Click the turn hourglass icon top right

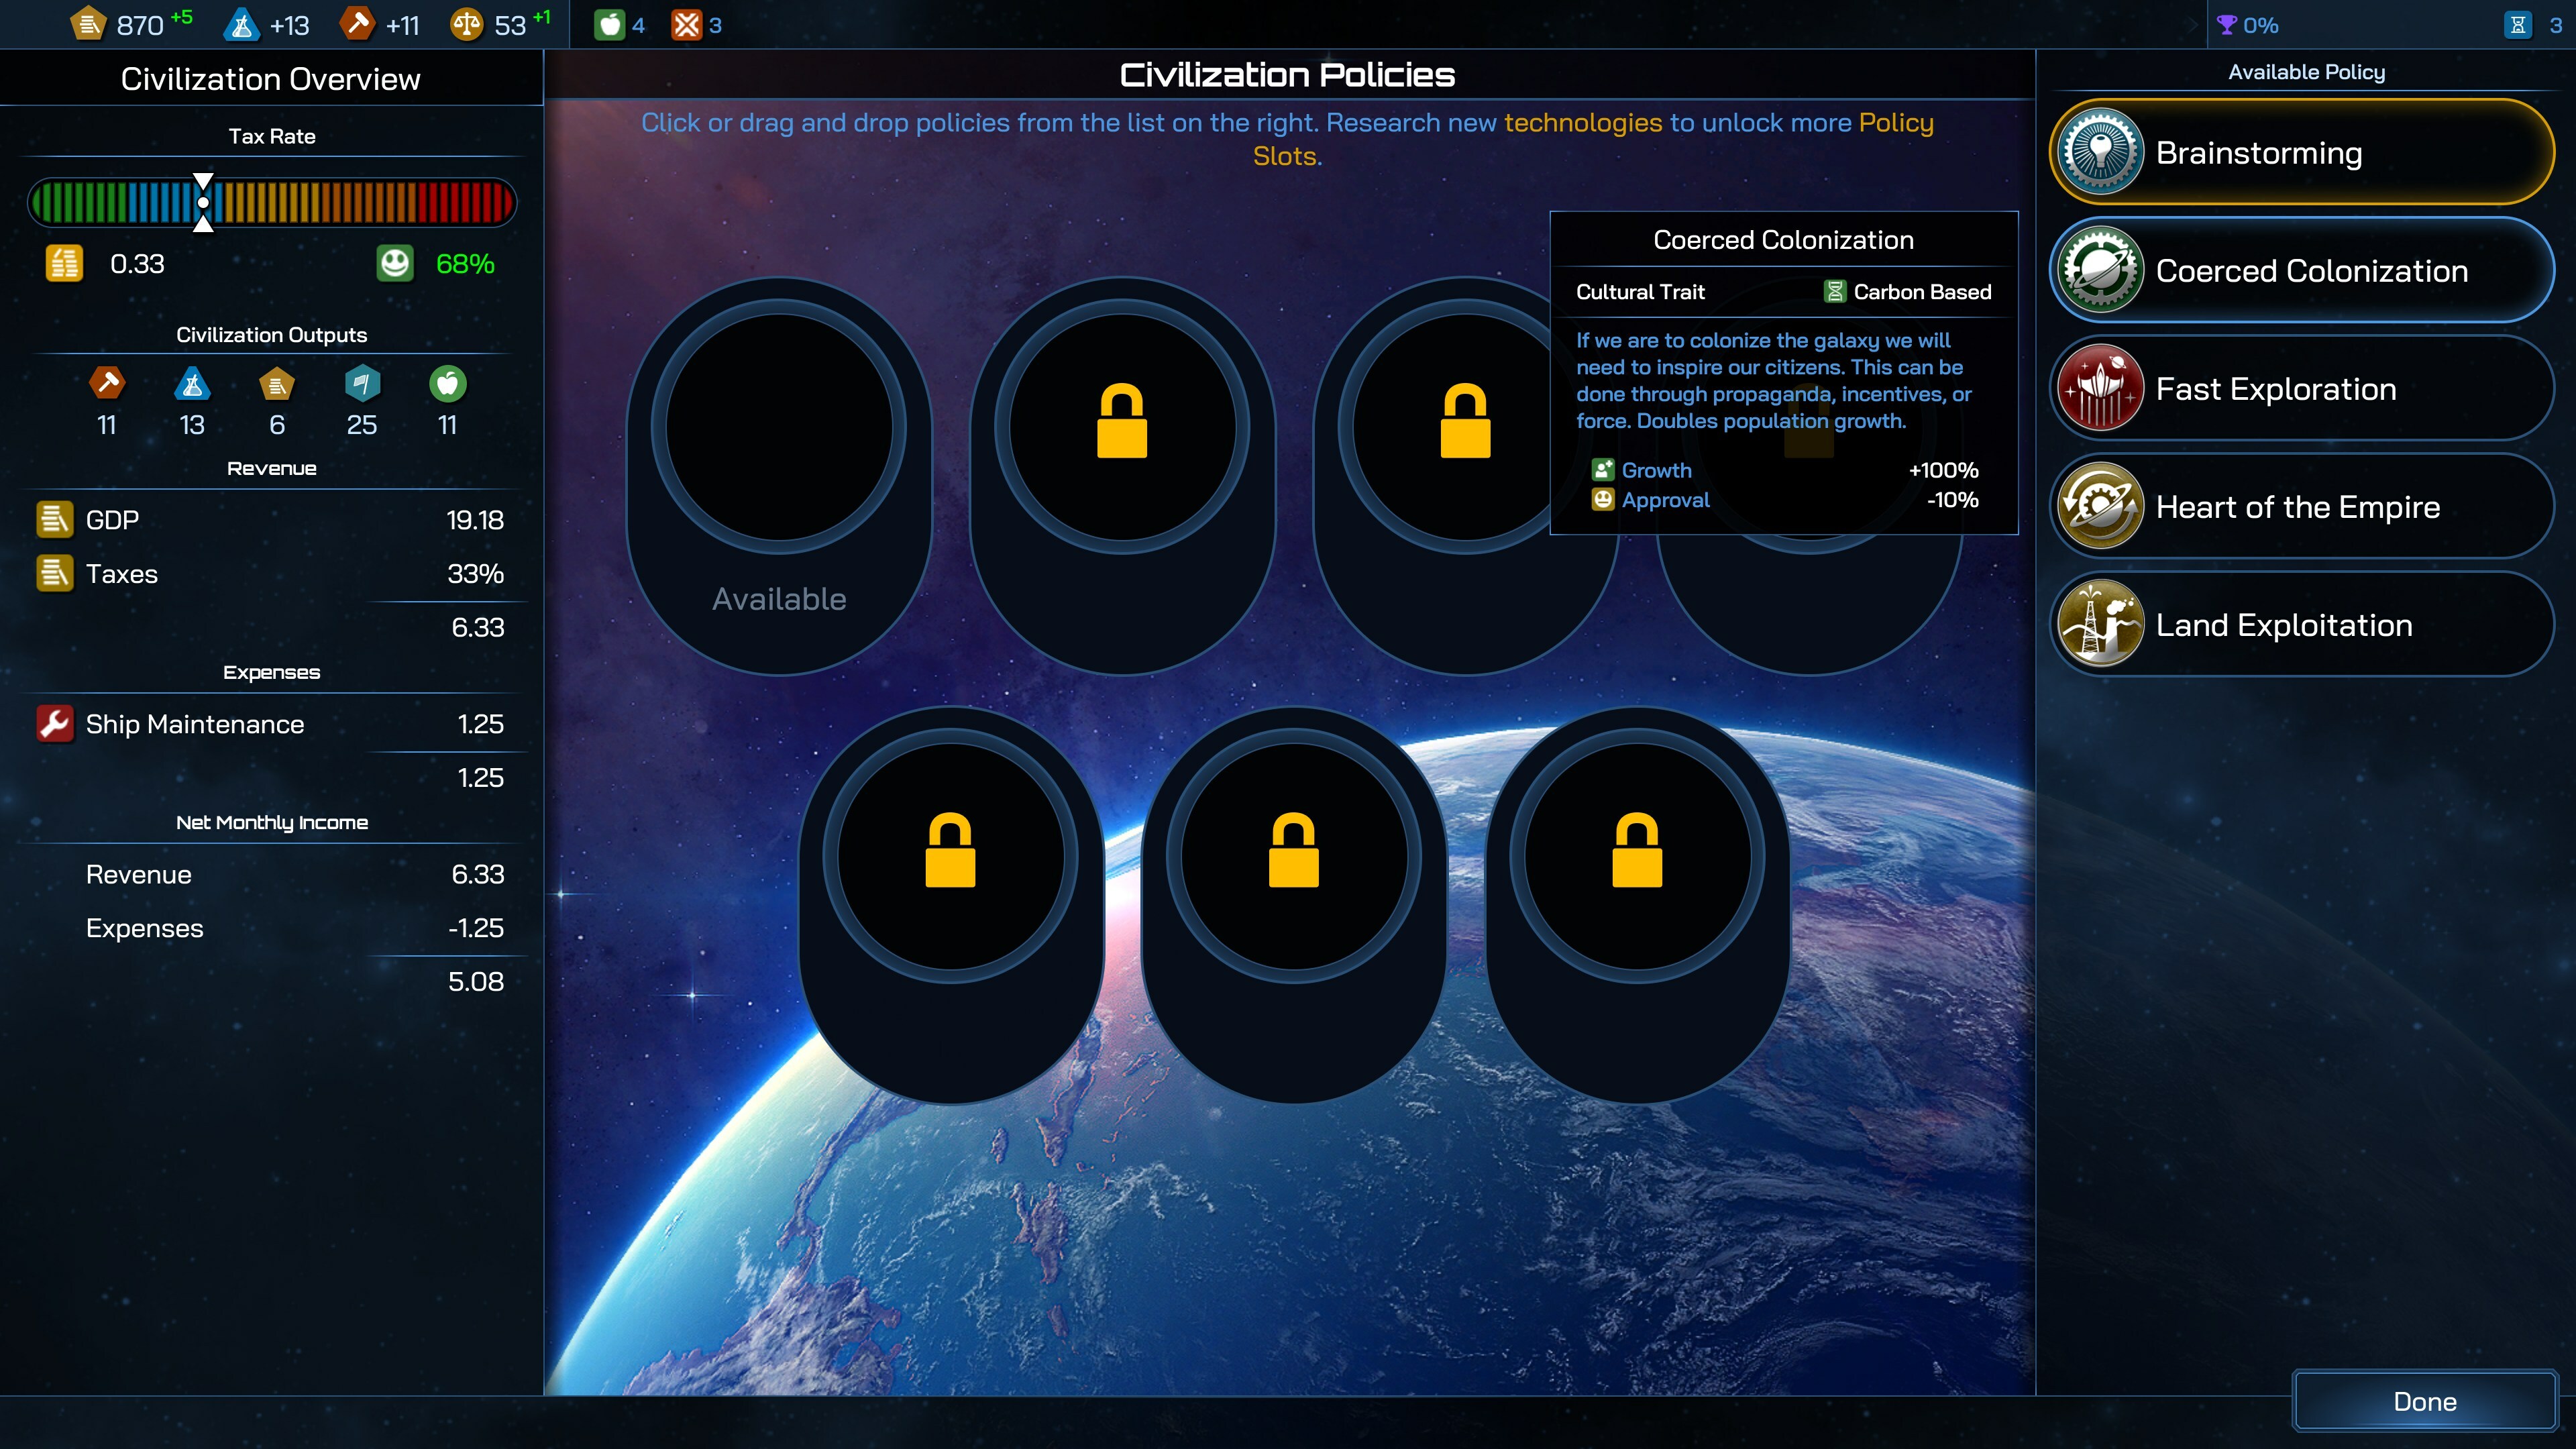(2518, 25)
